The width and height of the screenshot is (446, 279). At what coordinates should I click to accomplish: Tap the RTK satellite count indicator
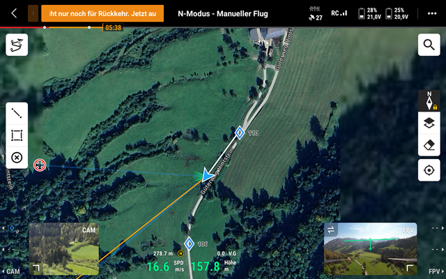pos(315,13)
